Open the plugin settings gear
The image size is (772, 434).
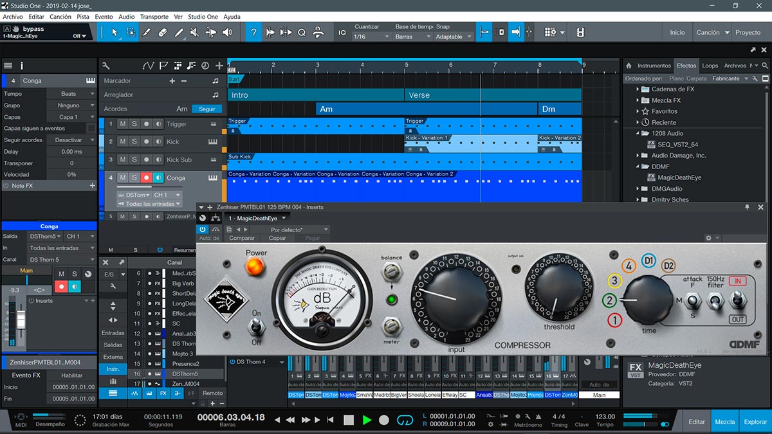[x=709, y=238]
